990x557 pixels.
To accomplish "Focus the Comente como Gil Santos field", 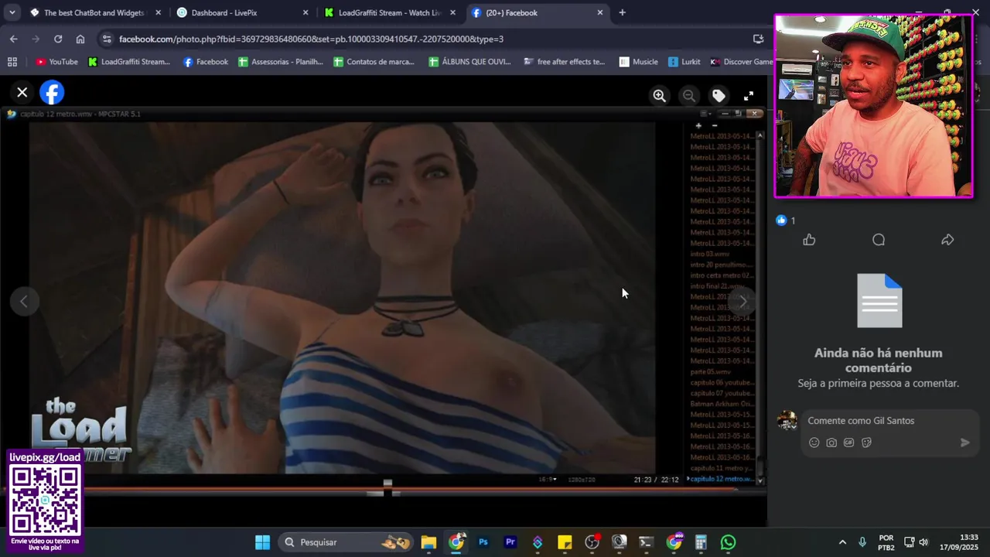I will 889,421.
